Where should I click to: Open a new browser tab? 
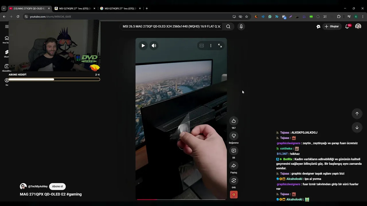point(147,9)
